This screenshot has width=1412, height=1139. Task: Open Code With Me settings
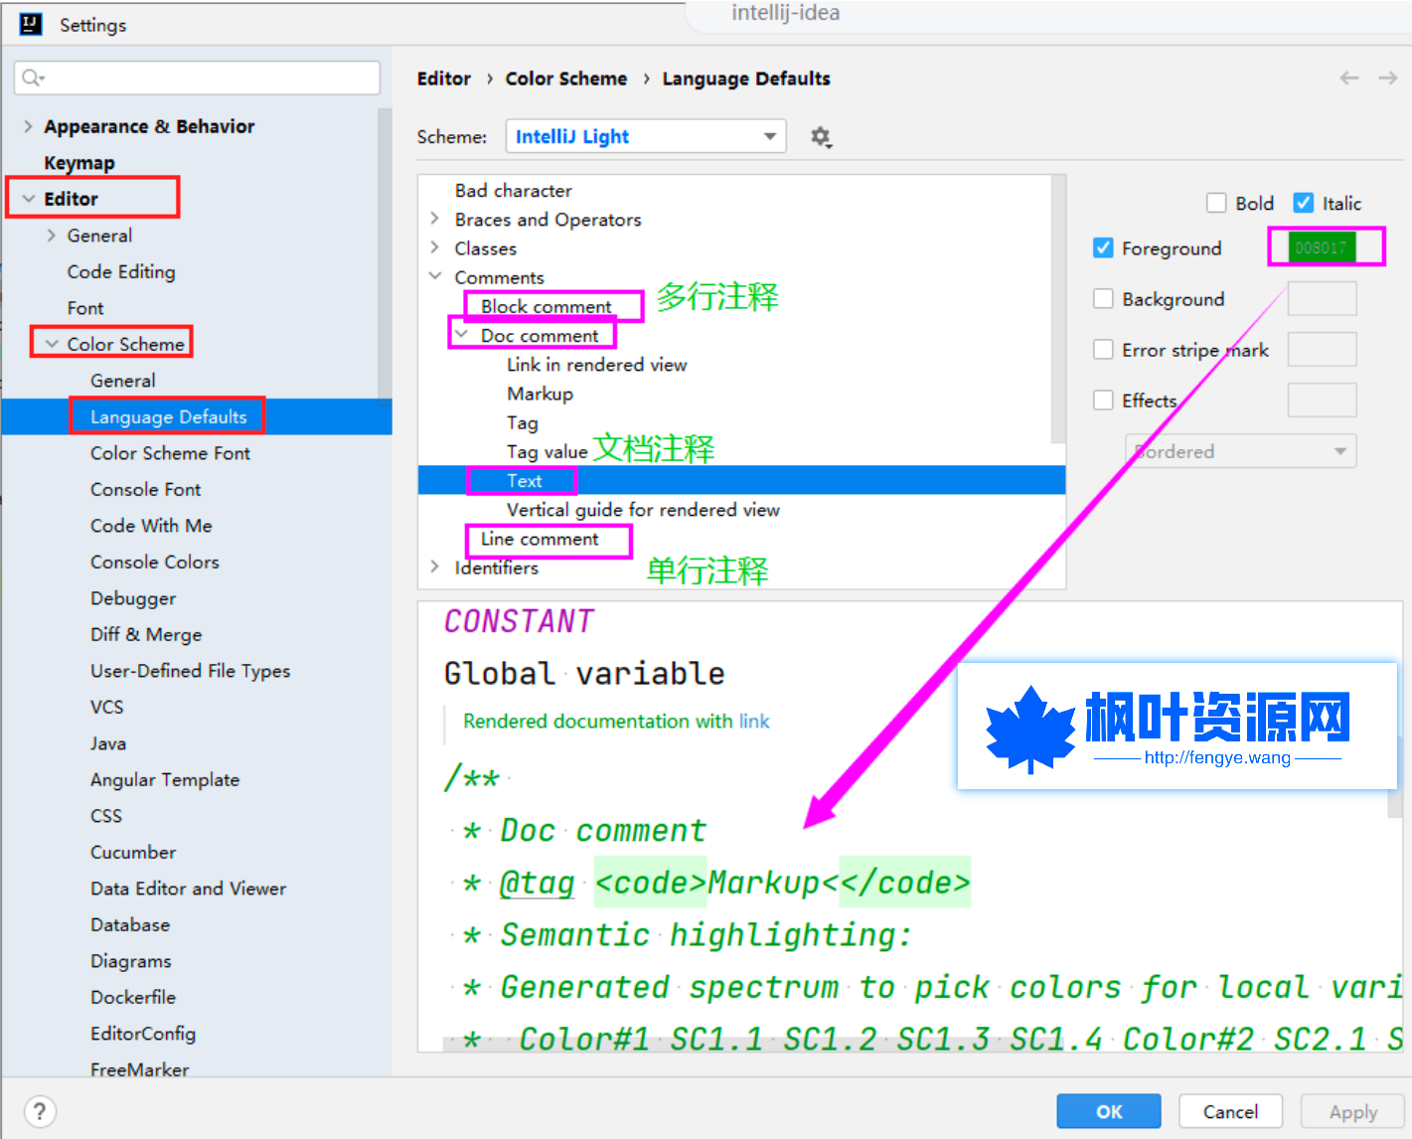151,526
